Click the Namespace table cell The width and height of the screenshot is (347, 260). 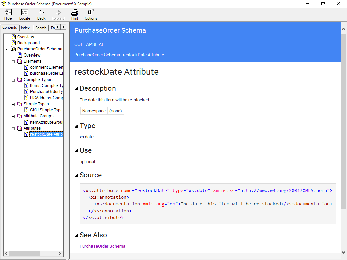(94, 111)
